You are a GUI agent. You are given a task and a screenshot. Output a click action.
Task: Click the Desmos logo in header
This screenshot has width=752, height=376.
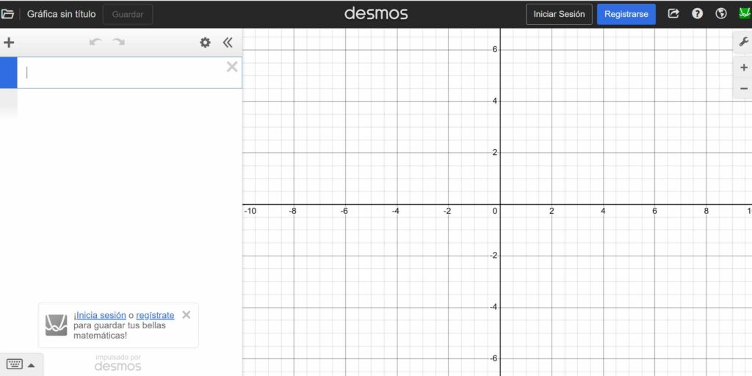tap(376, 13)
